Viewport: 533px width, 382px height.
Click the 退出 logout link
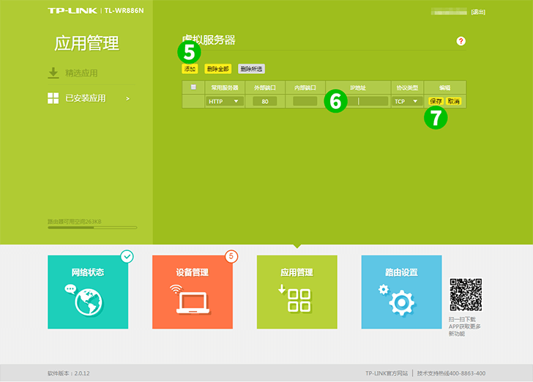pyautogui.click(x=478, y=12)
